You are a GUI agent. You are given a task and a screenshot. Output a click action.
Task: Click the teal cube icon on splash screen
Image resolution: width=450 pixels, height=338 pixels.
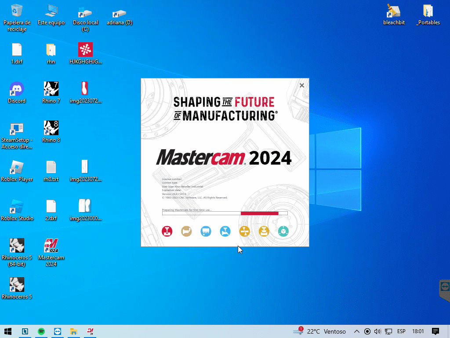(283, 231)
